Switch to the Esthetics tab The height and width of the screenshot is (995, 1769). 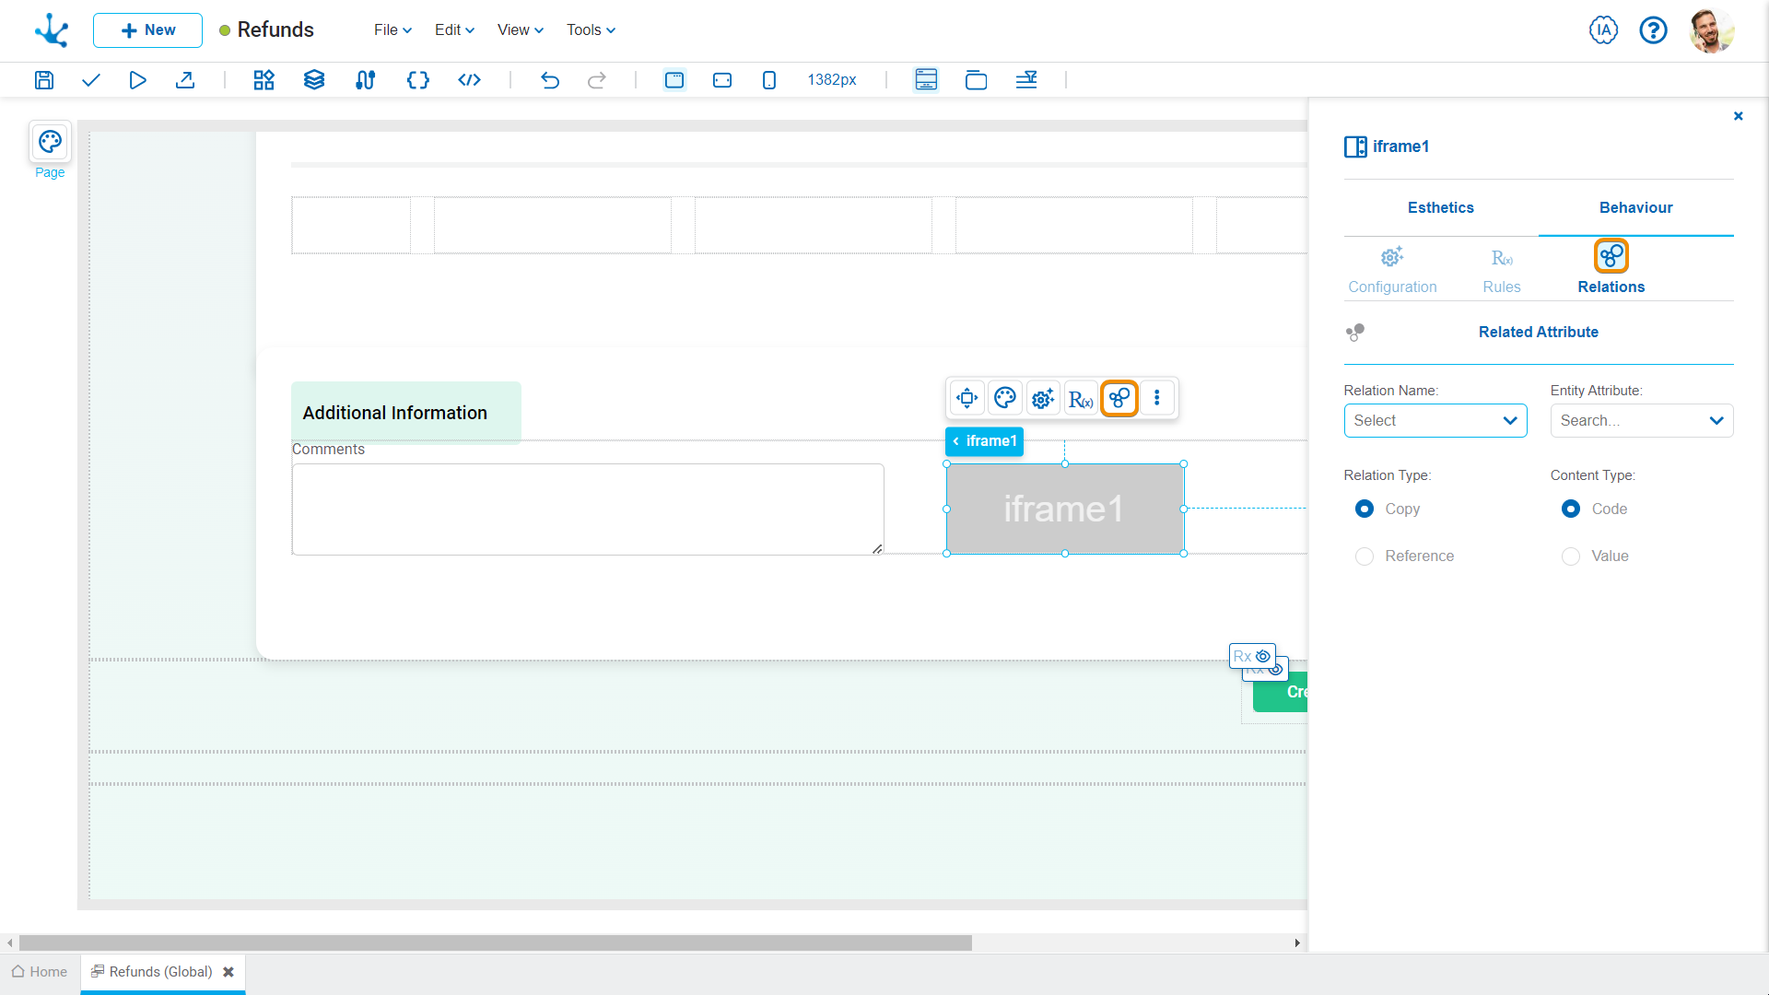[x=1440, y=208]
